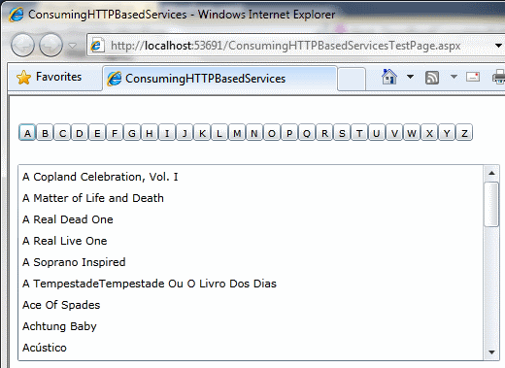
Task: Select letter E filter button
Action: (97, 133)
